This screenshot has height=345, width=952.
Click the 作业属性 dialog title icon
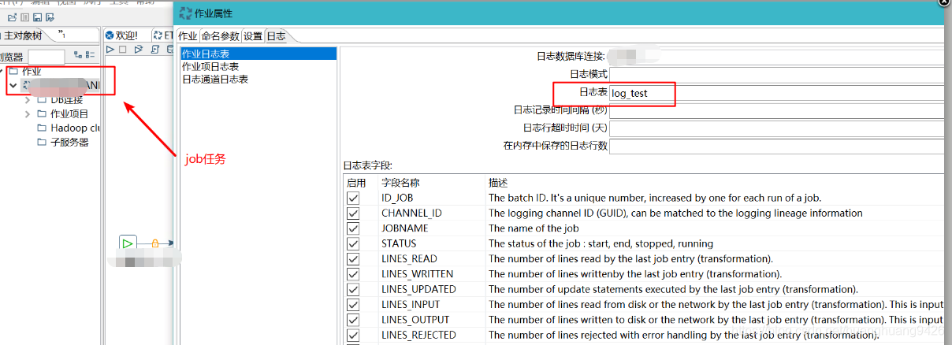point(185,13)
